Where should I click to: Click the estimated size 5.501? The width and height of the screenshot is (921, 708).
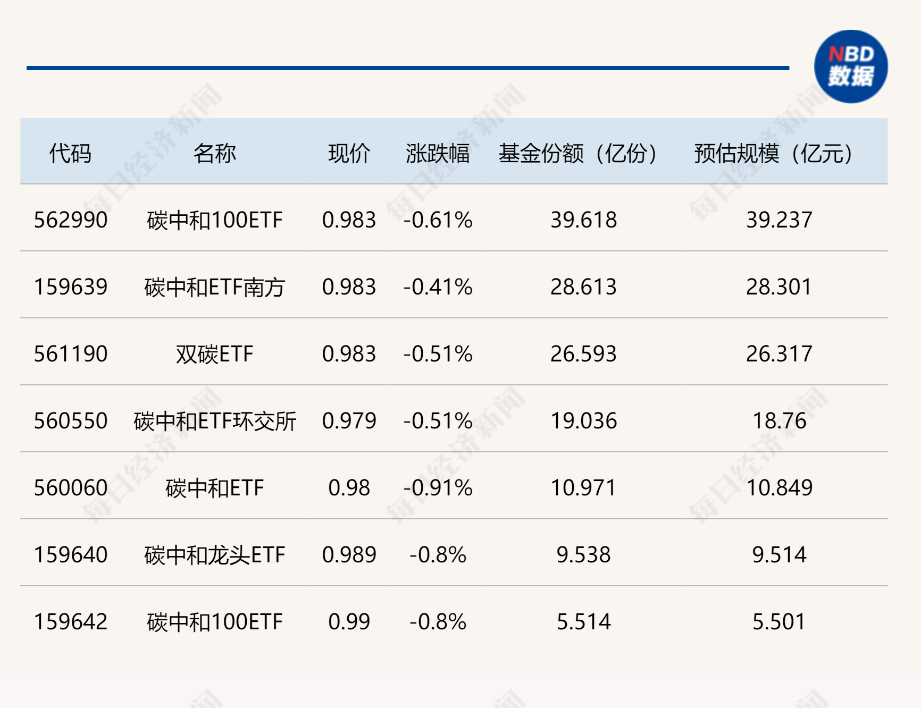tap(779, 622)
